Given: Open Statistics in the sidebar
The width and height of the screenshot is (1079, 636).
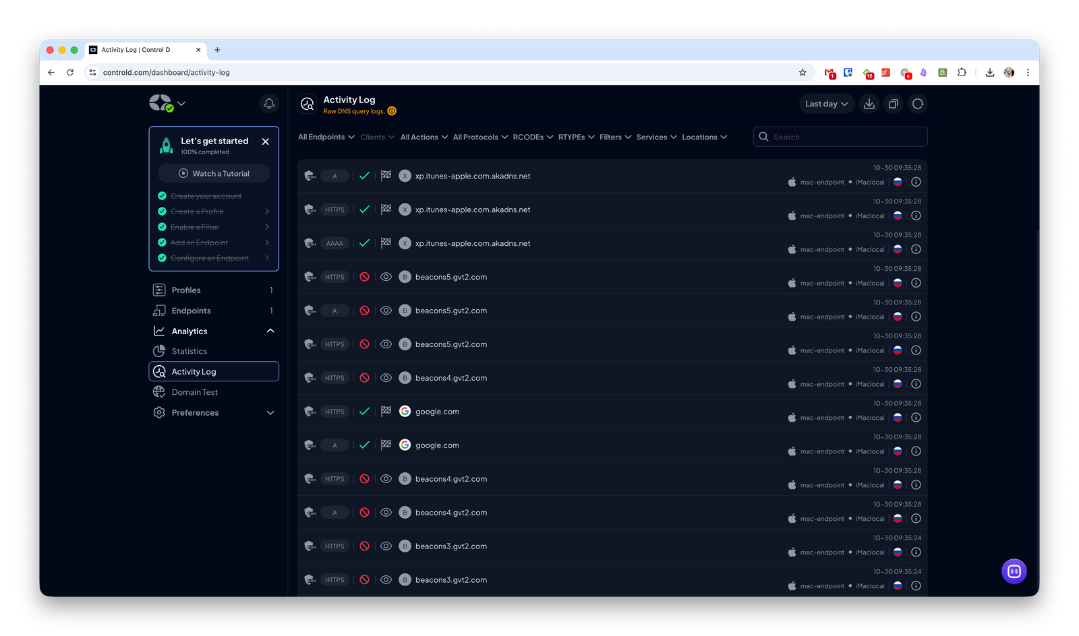Looking at the screenshot, I should pos(189,351).
